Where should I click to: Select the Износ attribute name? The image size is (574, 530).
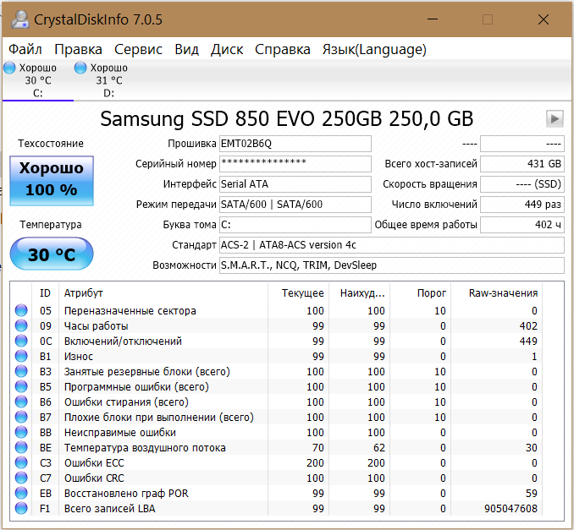coord(79,357)
